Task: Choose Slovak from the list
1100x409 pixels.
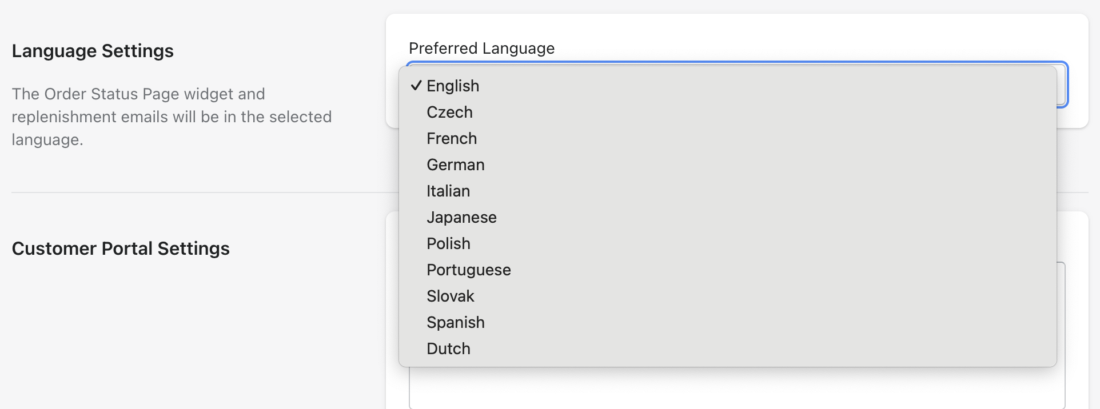Action: [x=450, y=296]
